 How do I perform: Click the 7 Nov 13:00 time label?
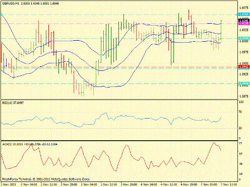click(229, 184)
